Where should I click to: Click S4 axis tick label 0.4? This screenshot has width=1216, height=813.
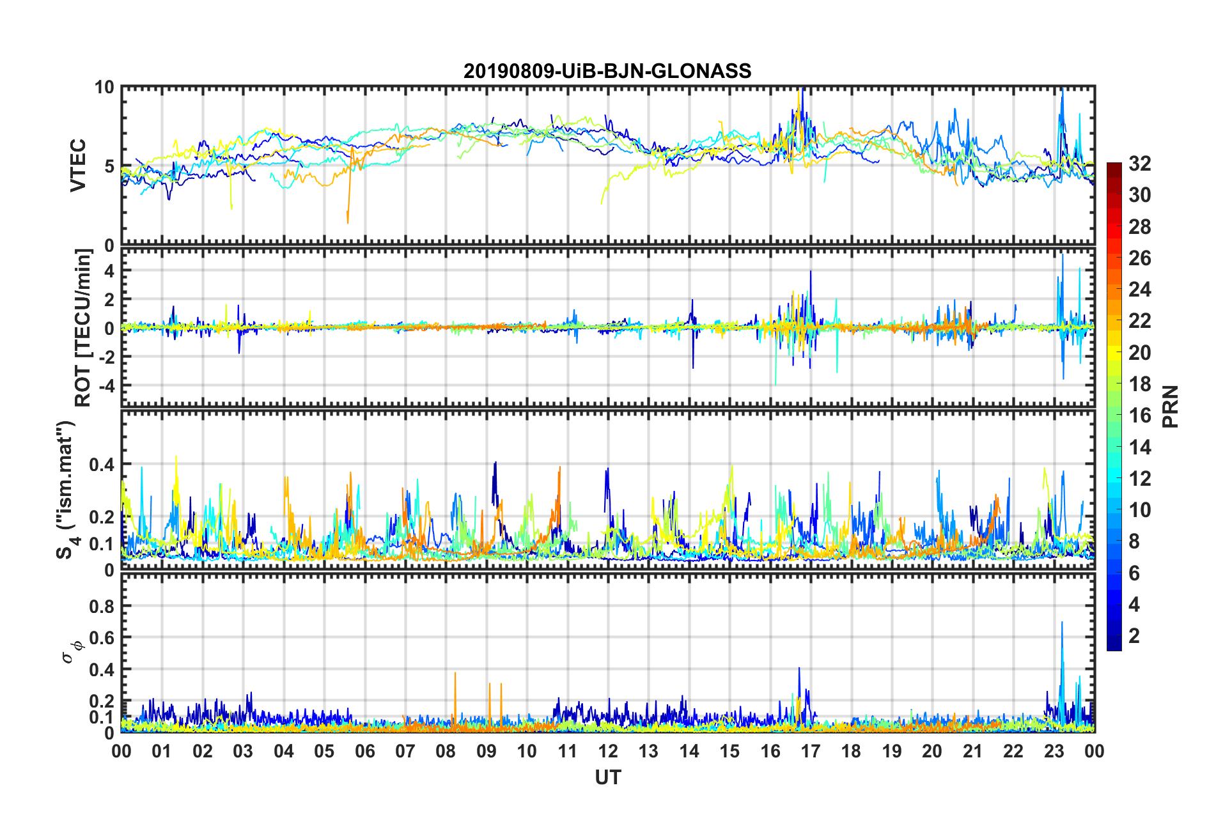102,465
